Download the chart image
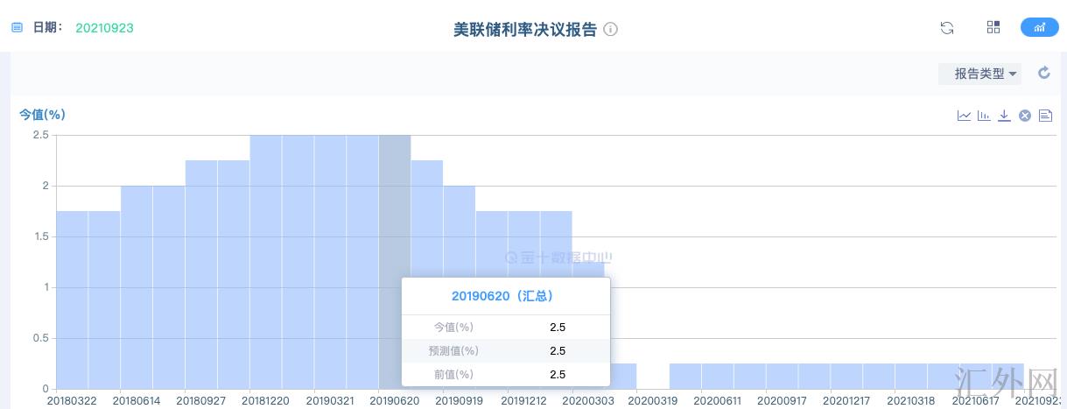The width and height of the screenshot is (1067, 409). (x=1004, y=116)
